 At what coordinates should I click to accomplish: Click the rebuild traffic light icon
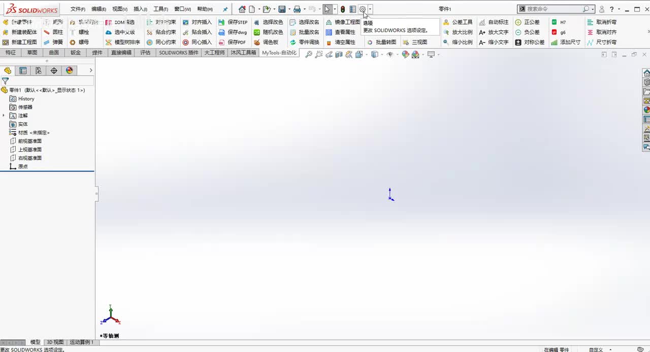pyautogui.click(x=343, y=9)
